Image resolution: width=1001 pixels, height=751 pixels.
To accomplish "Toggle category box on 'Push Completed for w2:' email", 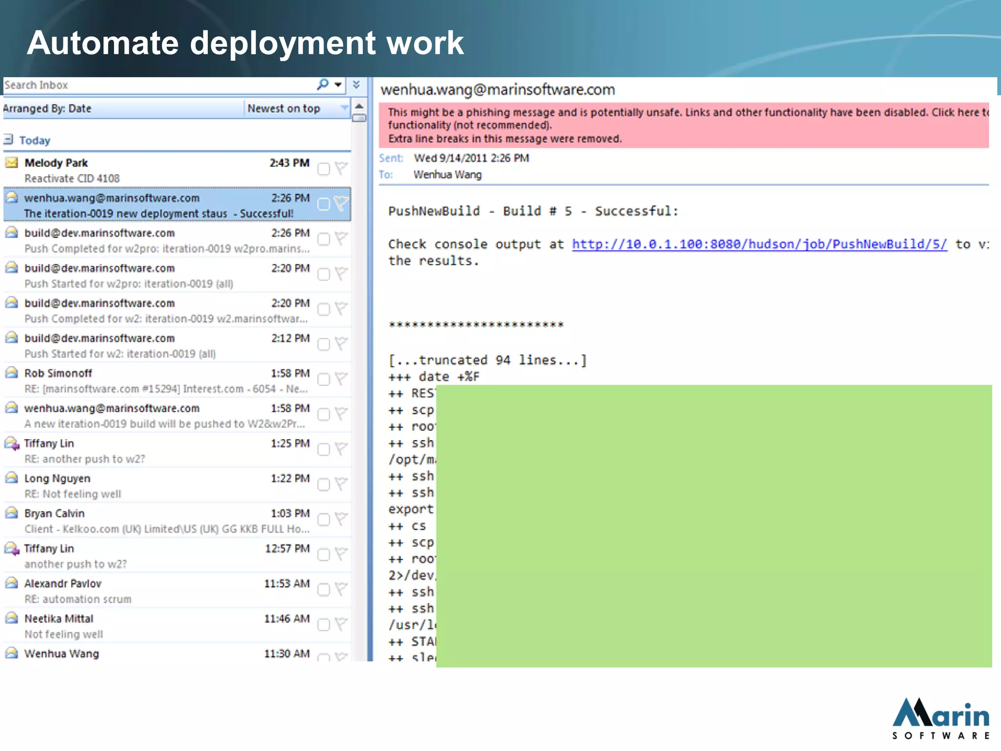I will pos(324,309).
